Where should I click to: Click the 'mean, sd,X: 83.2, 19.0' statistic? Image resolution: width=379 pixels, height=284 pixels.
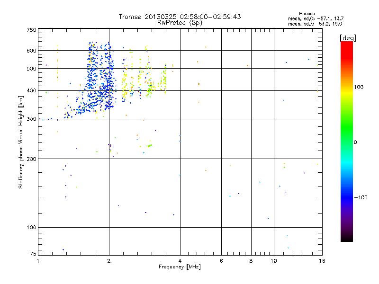(315, 24)
